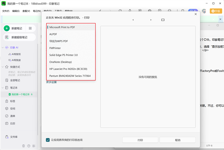Collapse 印象 AI section chevron

pos(3,47)
